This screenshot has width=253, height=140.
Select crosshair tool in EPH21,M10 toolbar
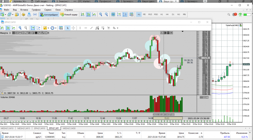[73, 28]
